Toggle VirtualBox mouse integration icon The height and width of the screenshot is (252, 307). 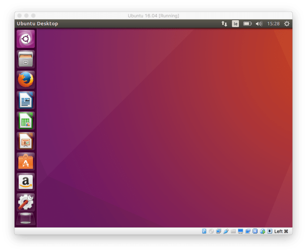(262, 231)
